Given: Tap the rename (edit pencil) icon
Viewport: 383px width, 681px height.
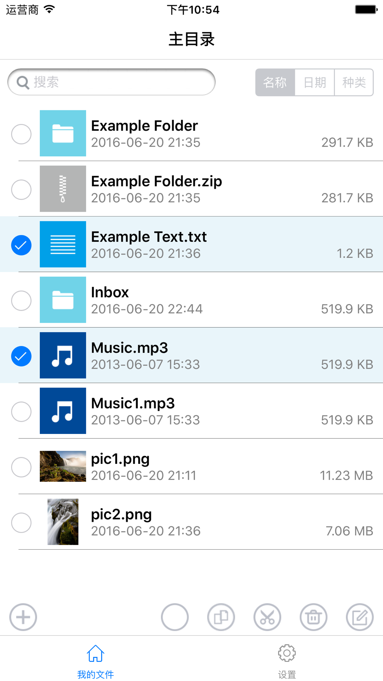Looking at the screenshot, I should [360, 617].
